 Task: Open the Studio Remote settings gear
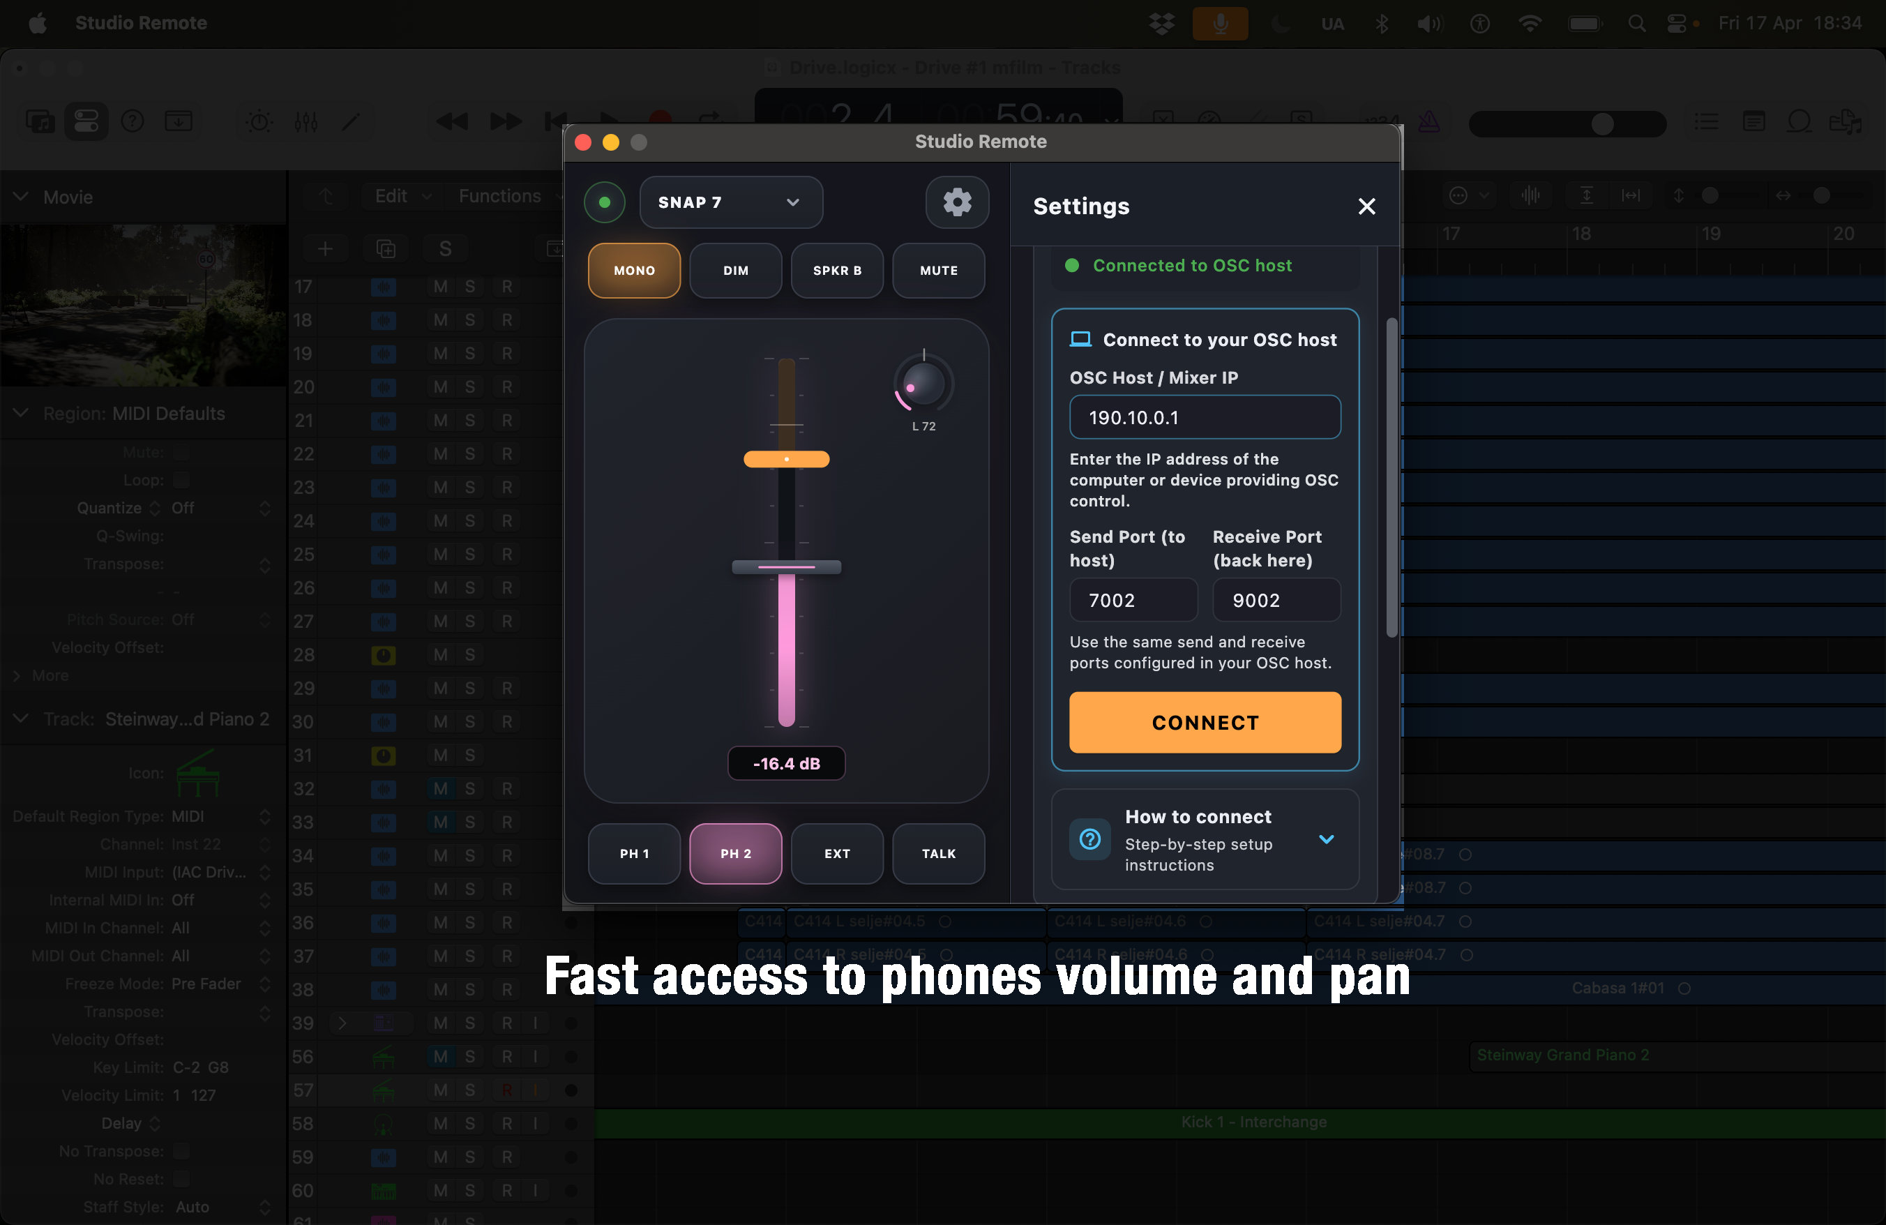coord(957,202)
